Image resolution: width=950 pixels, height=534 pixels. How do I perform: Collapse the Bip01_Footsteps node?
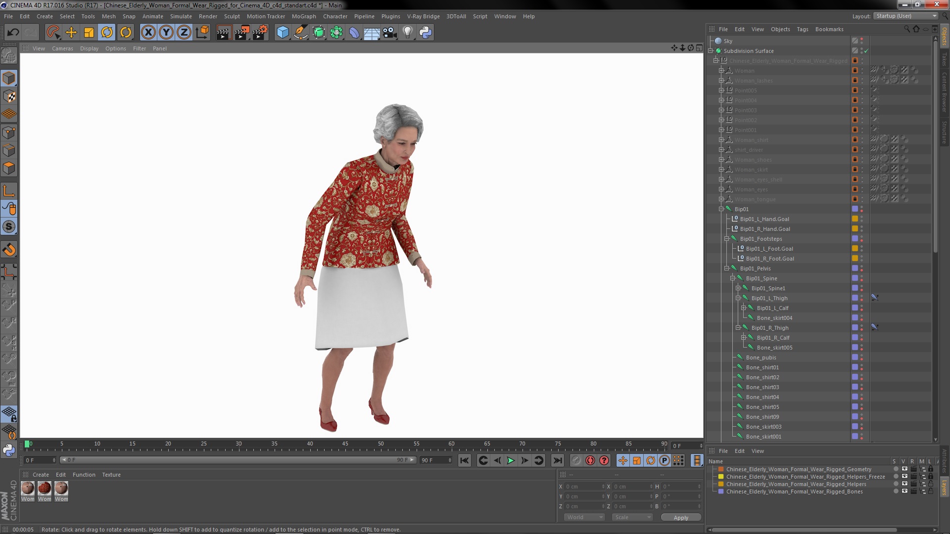(x=727, y=239)
